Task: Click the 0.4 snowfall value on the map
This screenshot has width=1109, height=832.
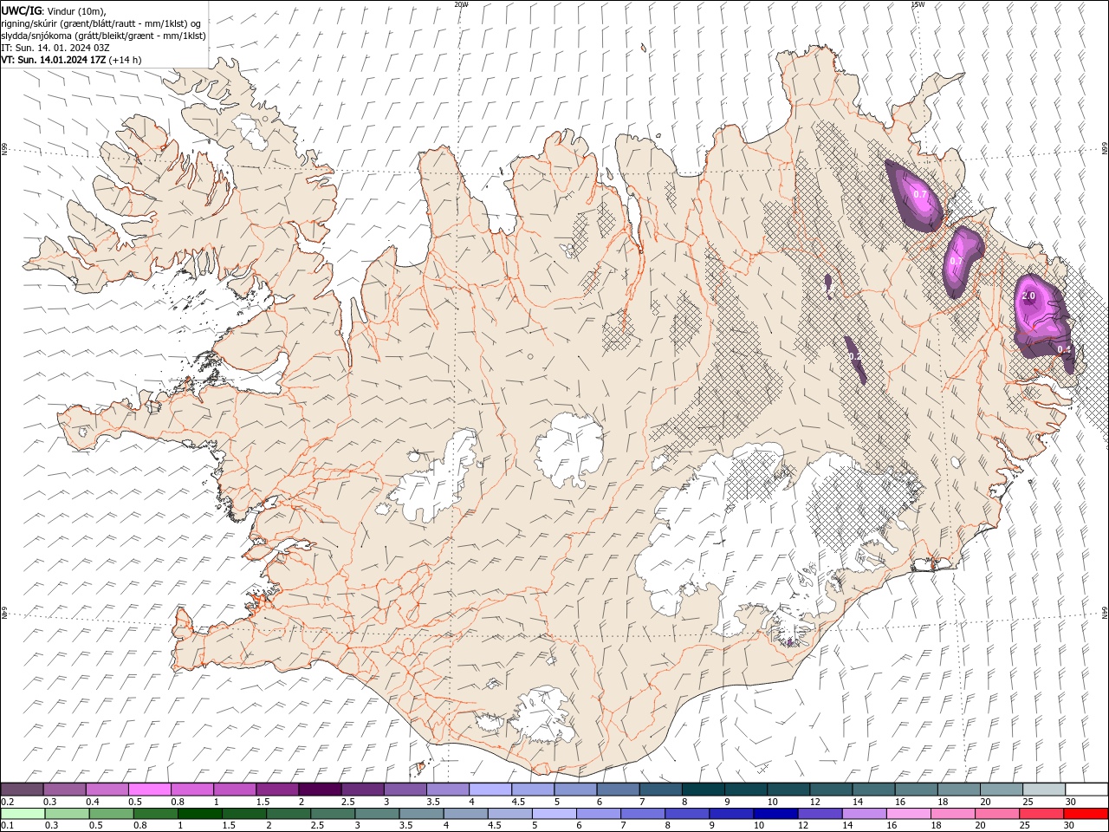Action: click(1065, 349)
